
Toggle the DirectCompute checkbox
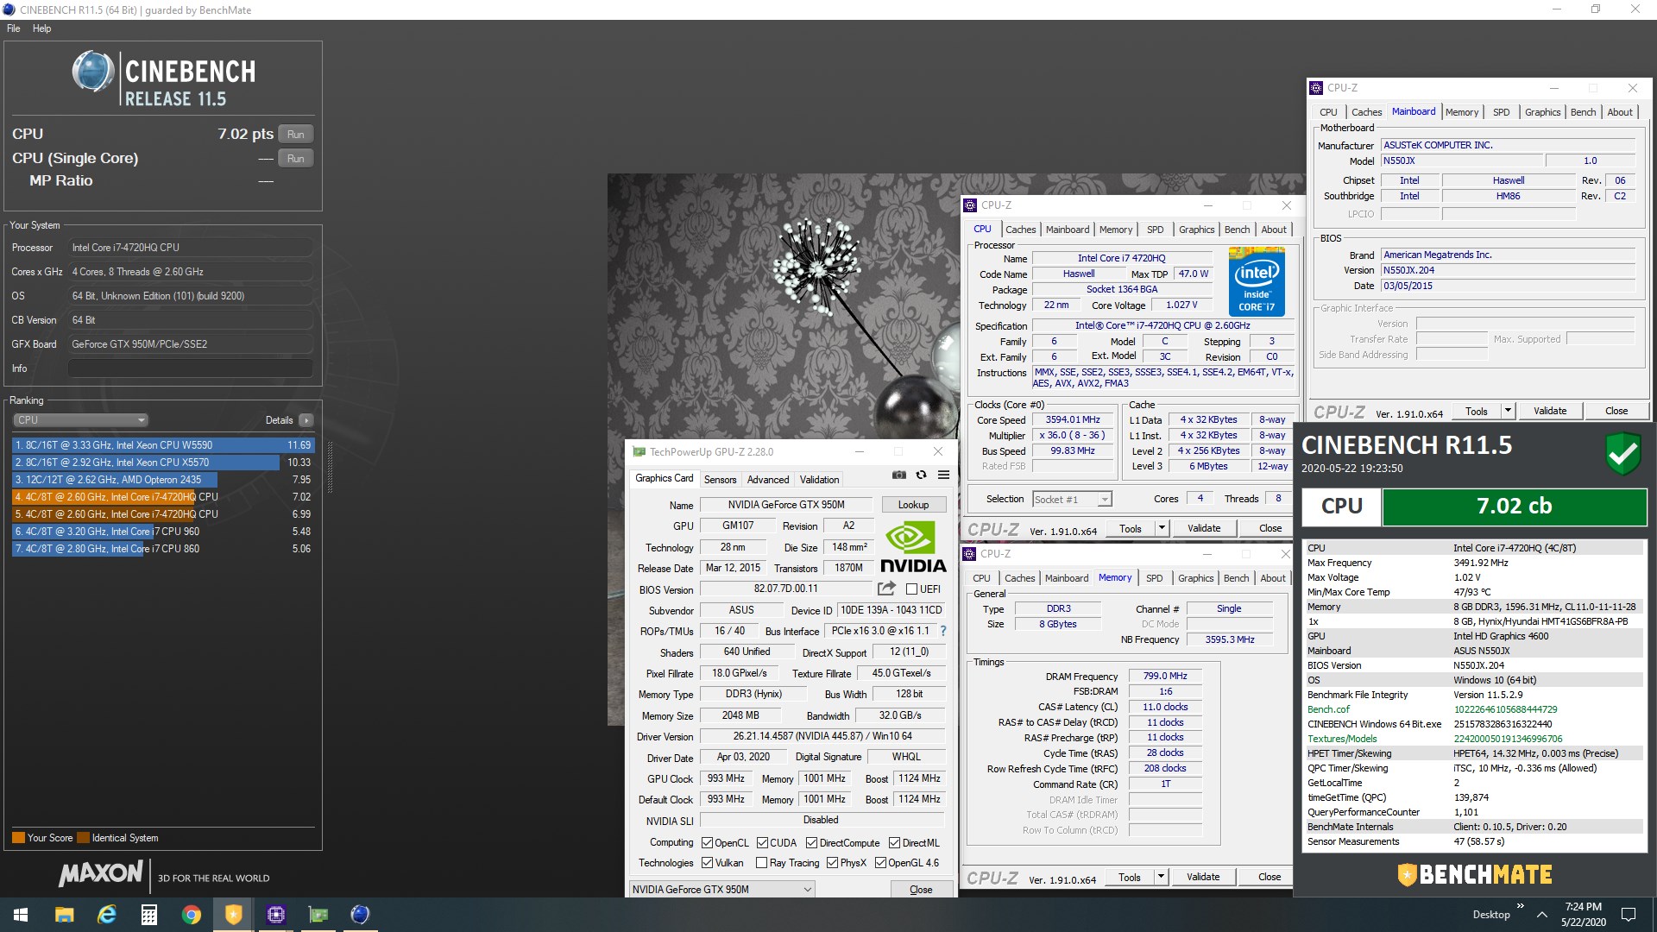811,843
